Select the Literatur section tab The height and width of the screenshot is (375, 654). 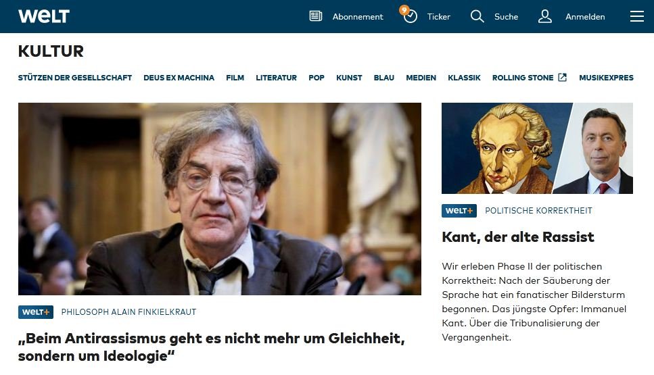pyautogui.click(x=276, y=78)
